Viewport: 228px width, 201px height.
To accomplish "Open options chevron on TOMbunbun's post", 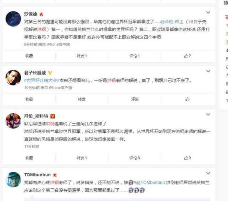I will (208, 173).
